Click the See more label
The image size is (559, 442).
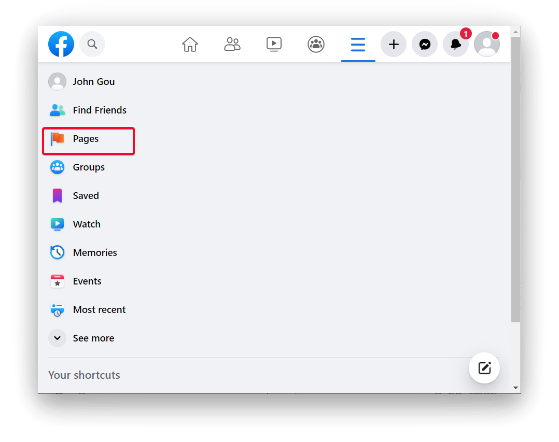pos(93,338)
